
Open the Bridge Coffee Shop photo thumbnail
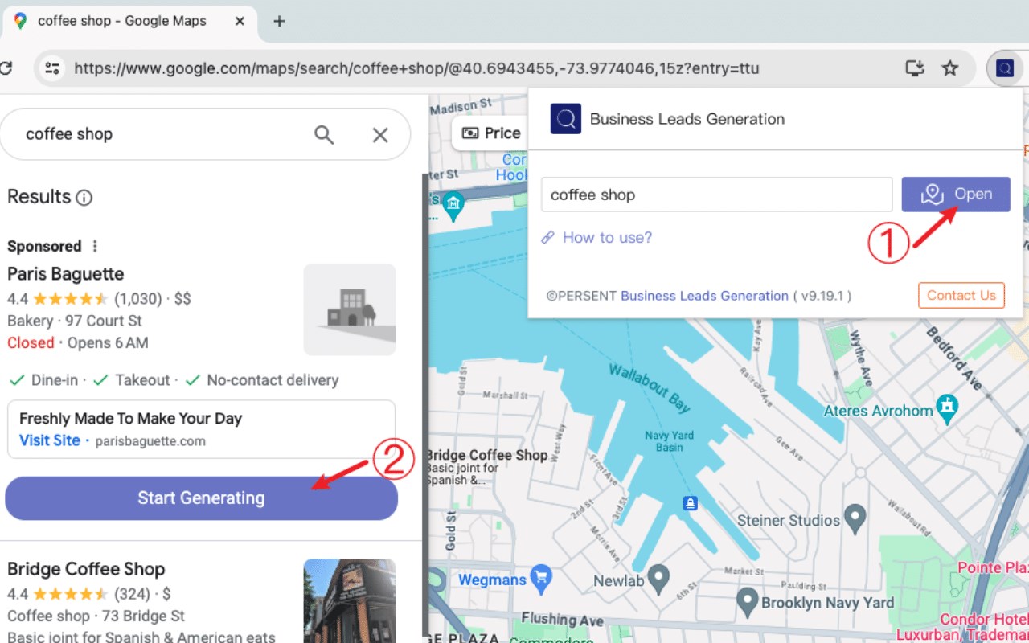tap(350, 600)
